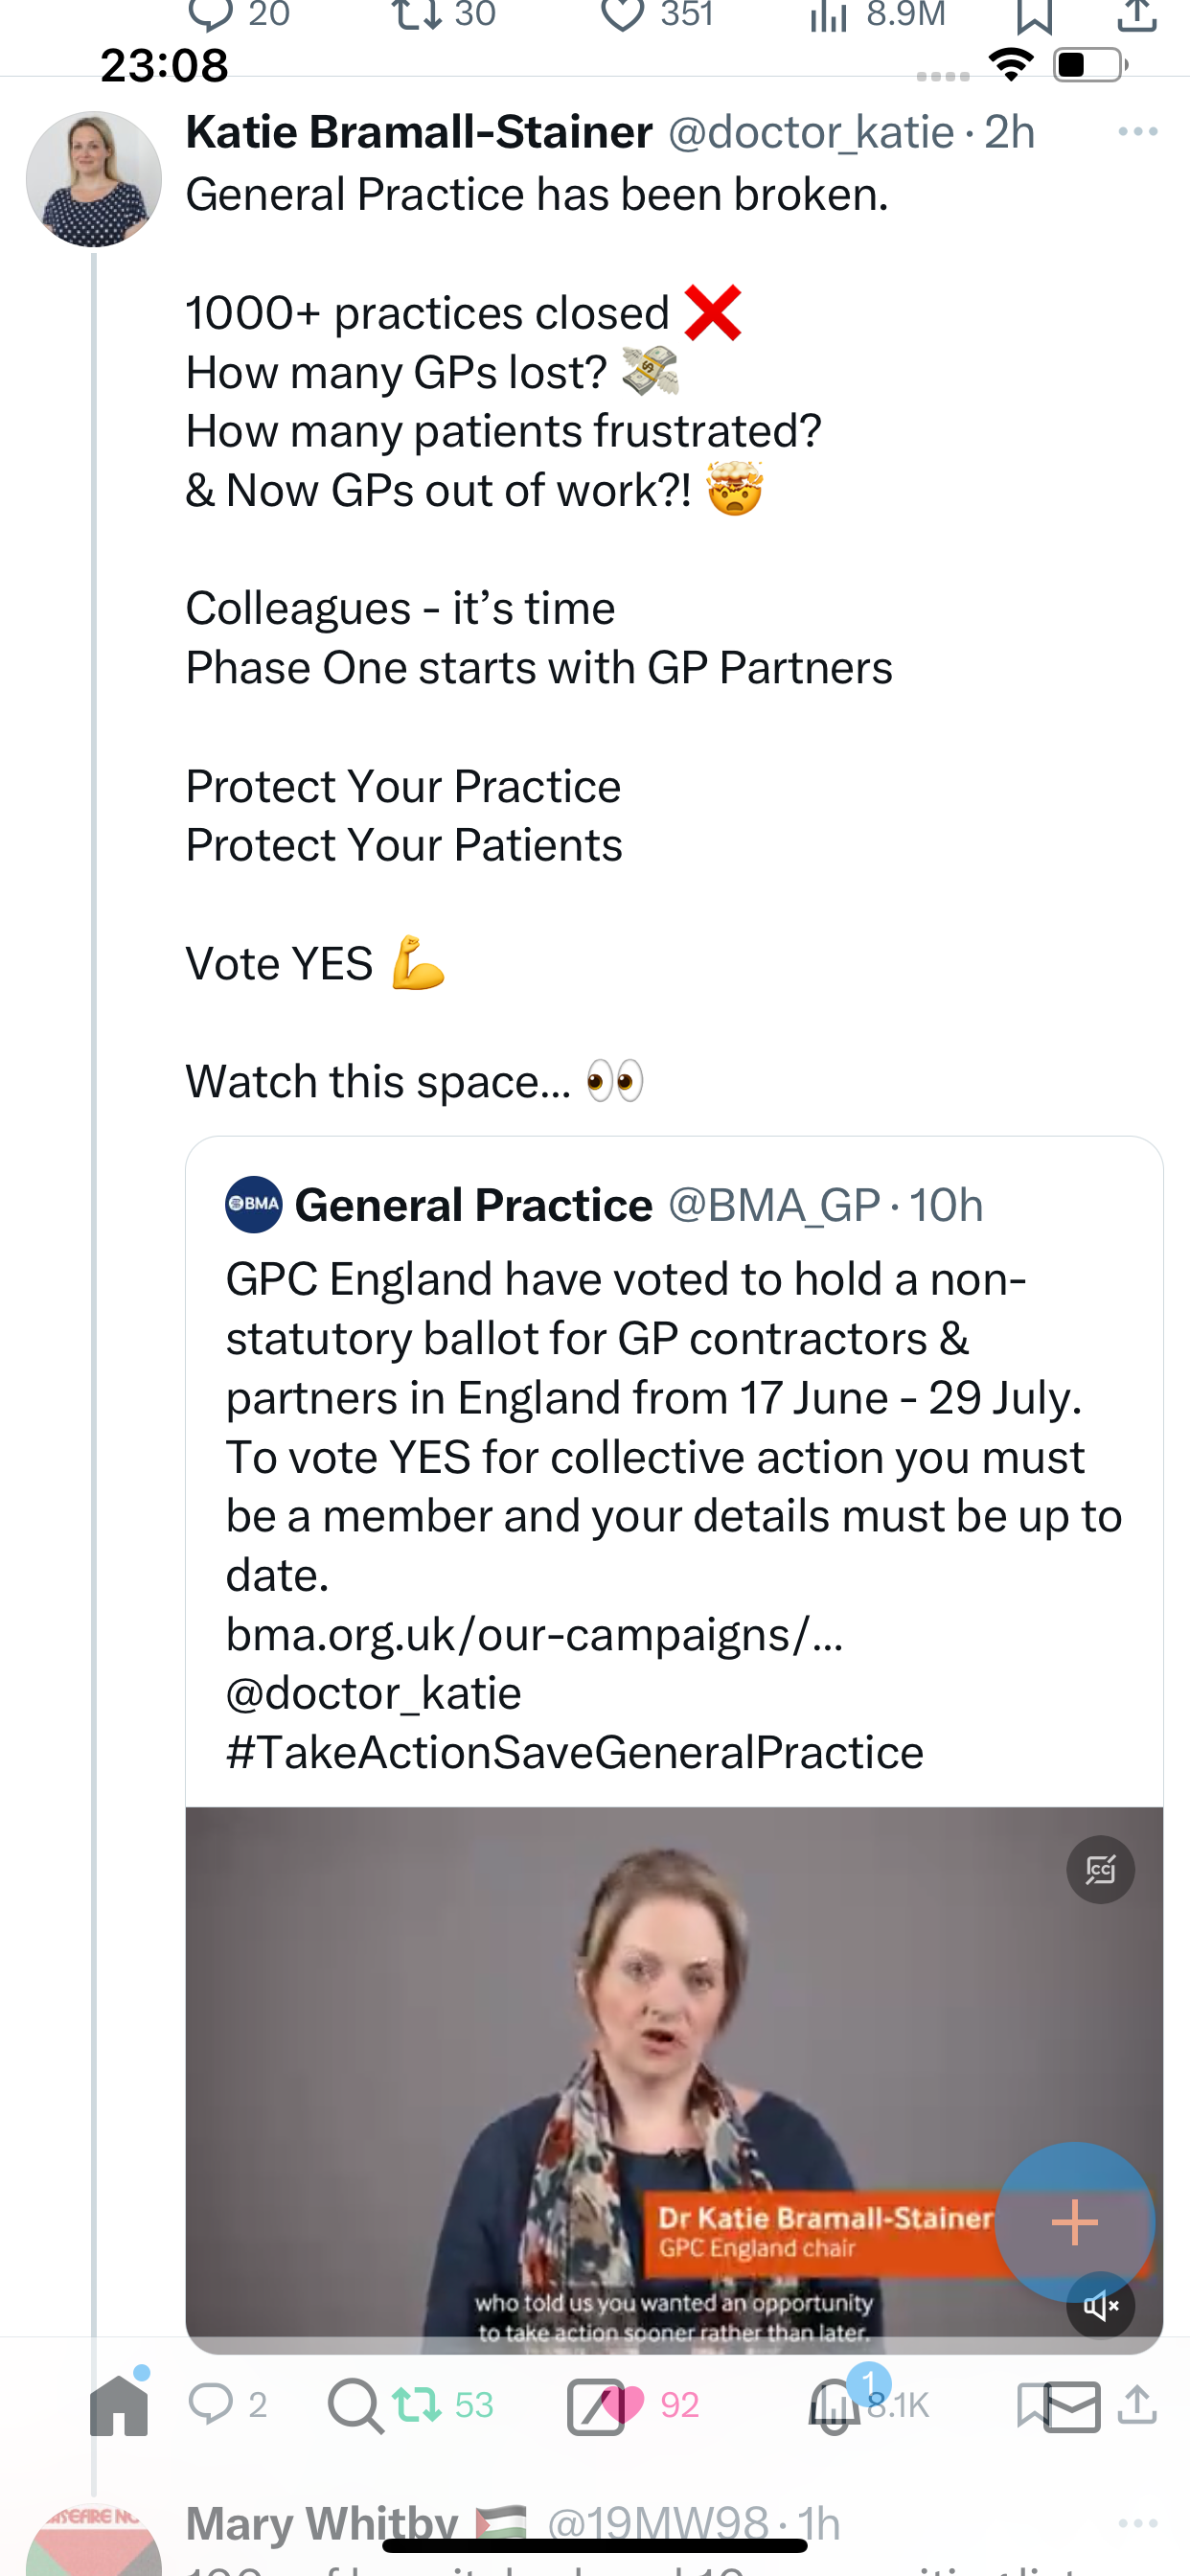The image size is (1190, 2576).
Task: Share the top post via share icon
Action: [x=1137, y=15]
